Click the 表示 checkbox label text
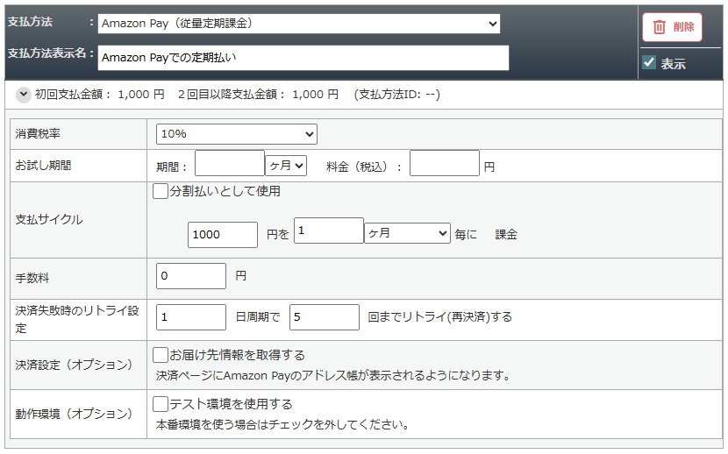 (673, 64)
